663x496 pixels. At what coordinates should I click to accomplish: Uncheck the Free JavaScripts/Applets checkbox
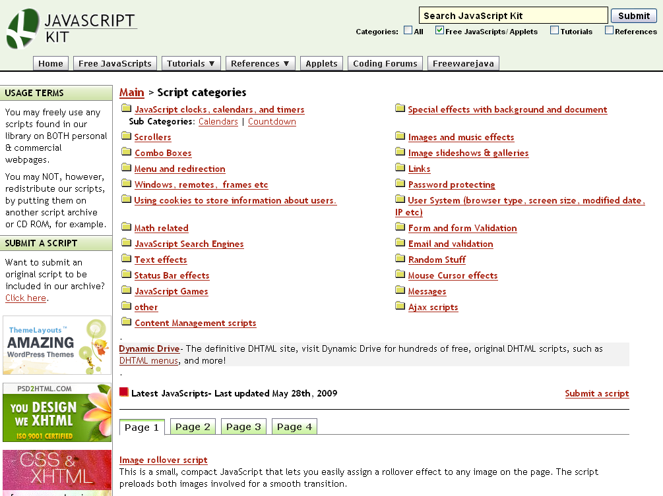pyautogui.click(x=439, y=30)
